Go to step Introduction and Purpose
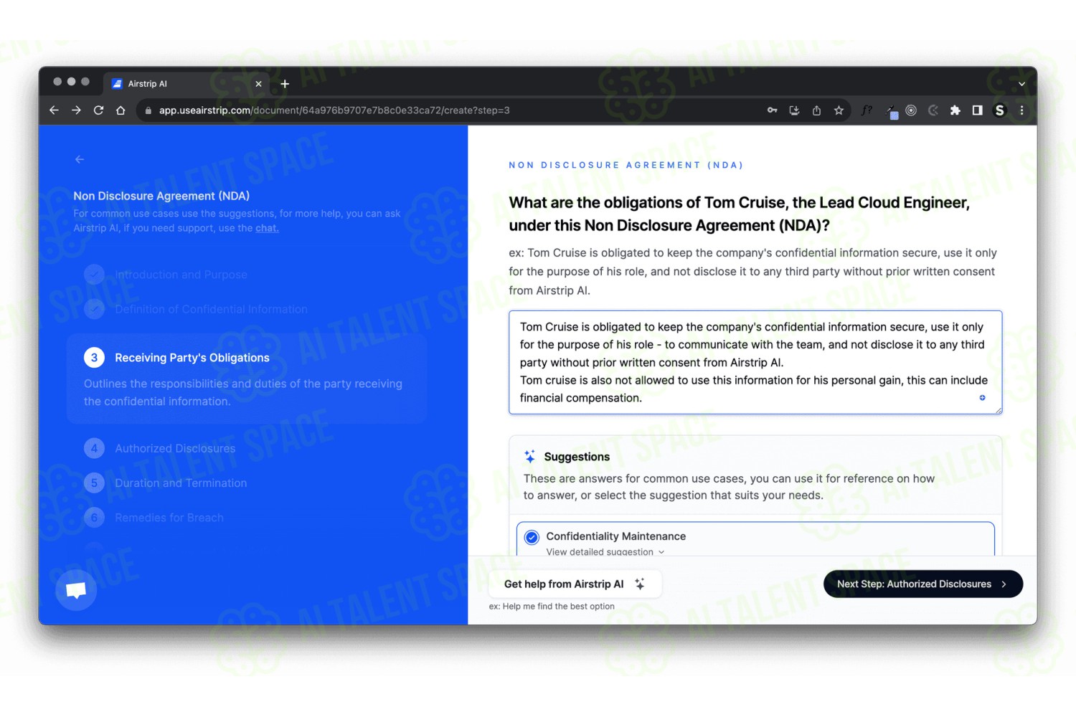The height and width of the screenshot is (717, 1076). 166,275
